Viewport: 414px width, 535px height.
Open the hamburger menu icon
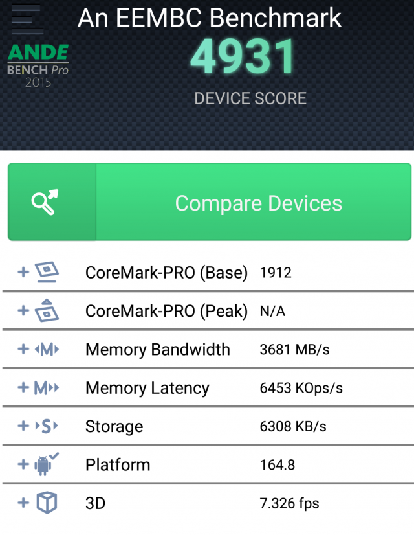[x=26, y=19]
